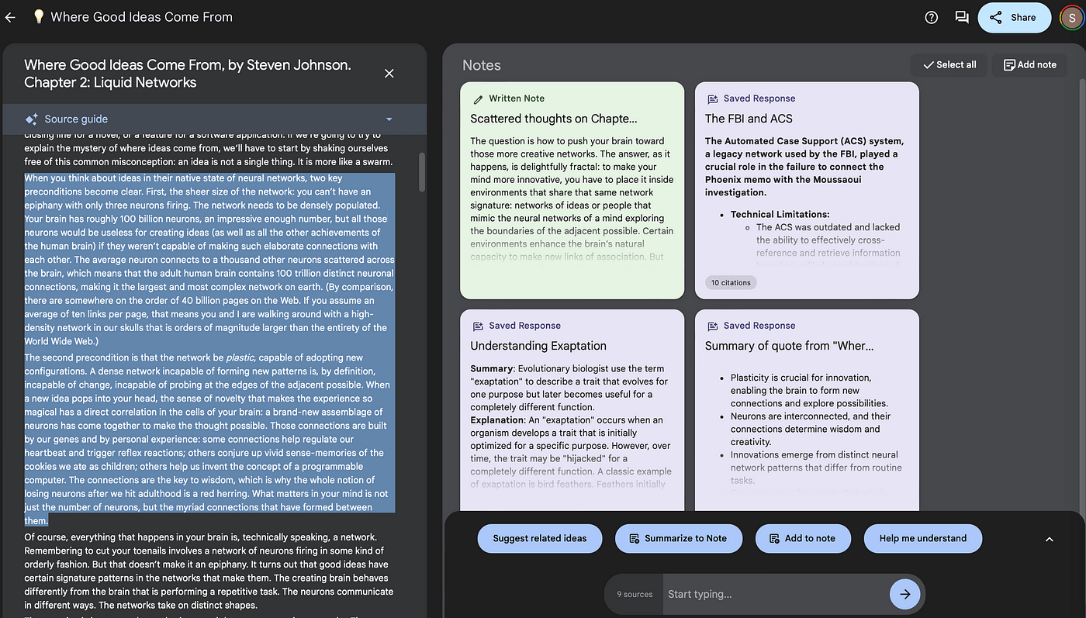Click the Add note button

point(1029,64)
